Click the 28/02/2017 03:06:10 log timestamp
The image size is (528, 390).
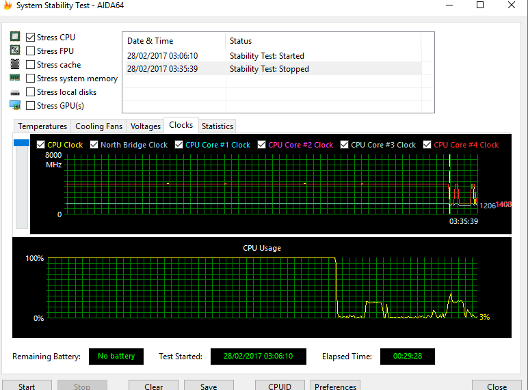[162, 56]
